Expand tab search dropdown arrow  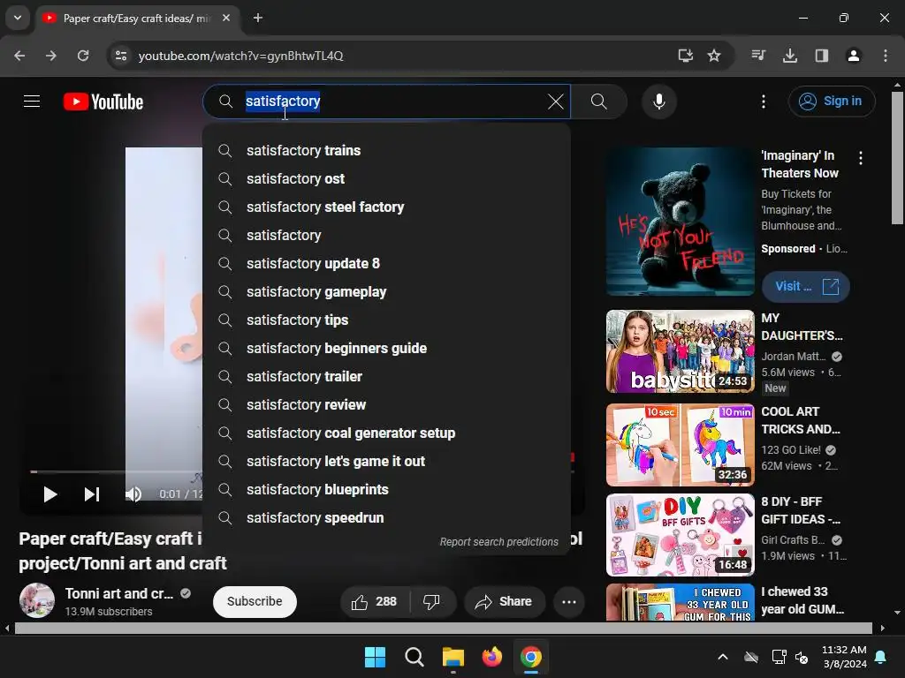click(x=18, y=18)
